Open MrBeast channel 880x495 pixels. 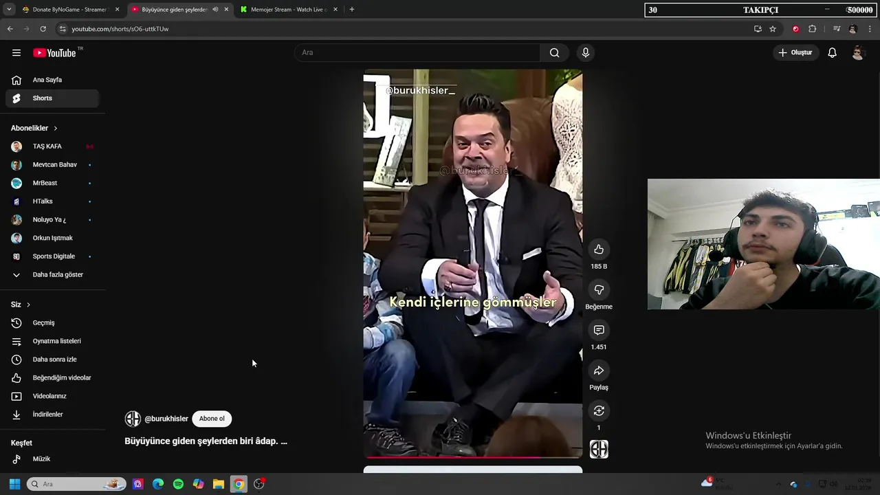click(52, 183)
